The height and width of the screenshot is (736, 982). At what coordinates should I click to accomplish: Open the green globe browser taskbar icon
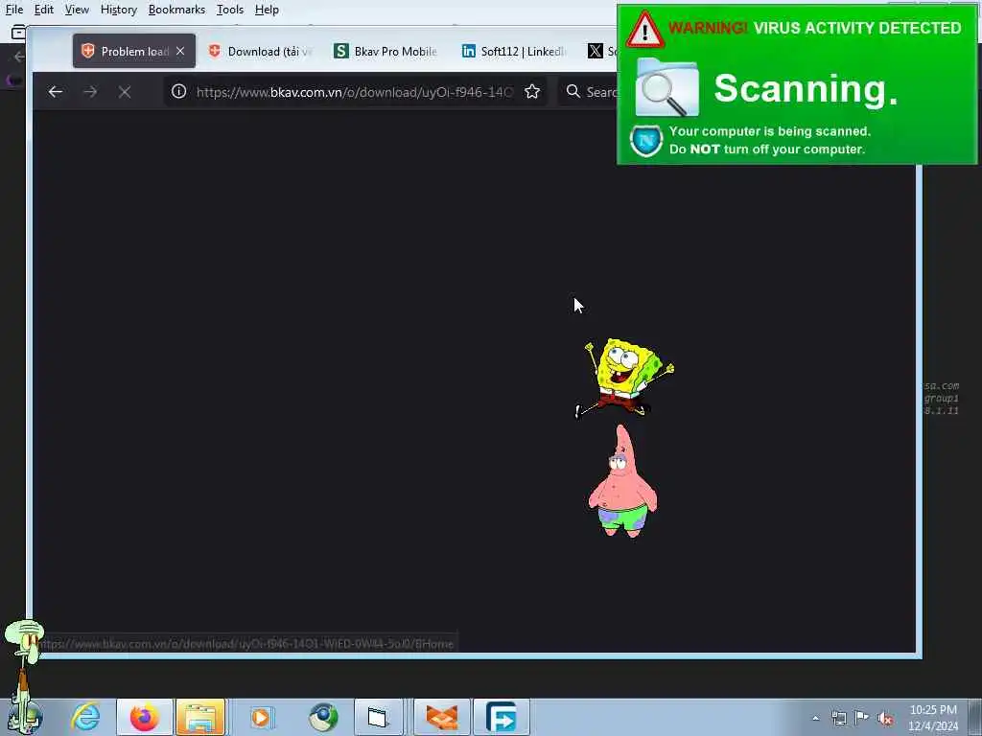[x=323, y=717]
